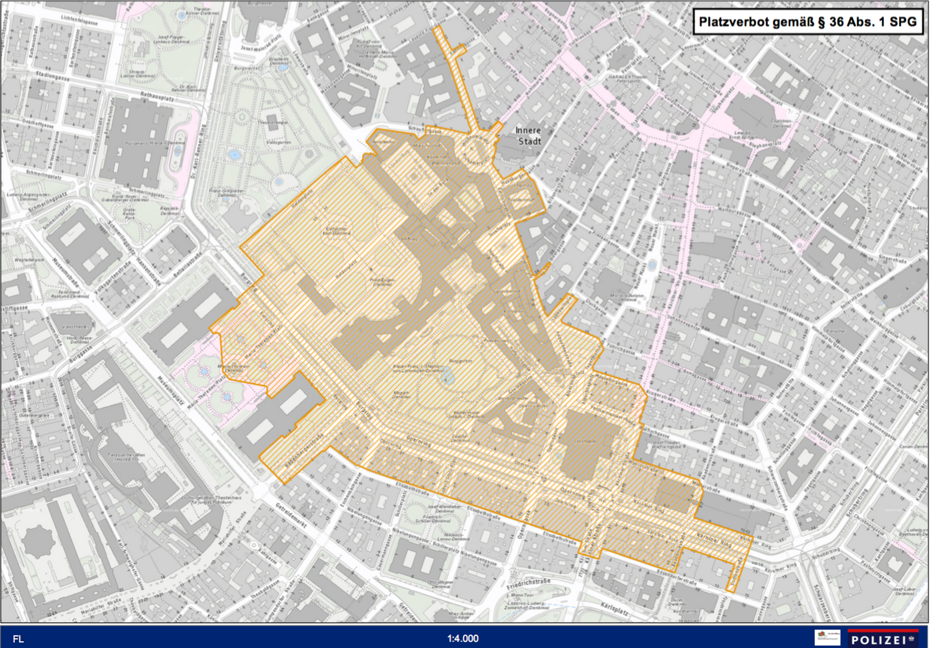Click the POLIZEI logo in footer
This screenshot has height=648, width=931.
pos(882,639)
